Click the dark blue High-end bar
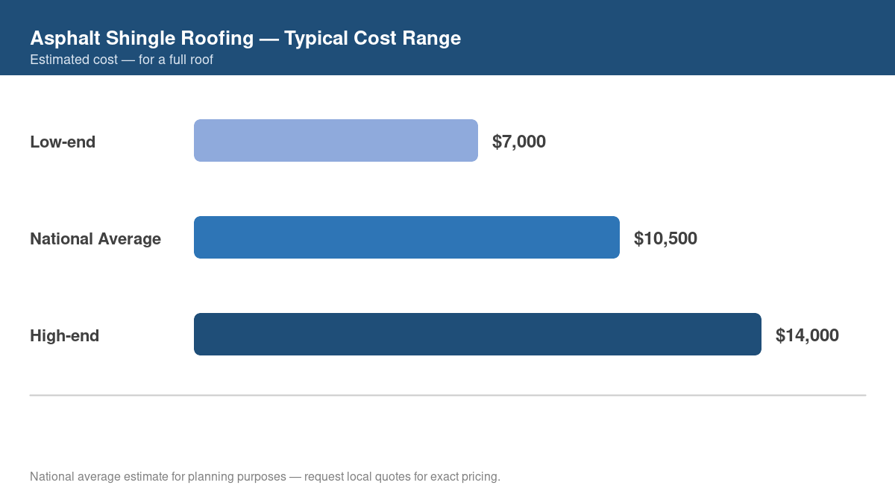Image resolution: width=895 pixels, height=503 pixels. [x=477, y=334]
